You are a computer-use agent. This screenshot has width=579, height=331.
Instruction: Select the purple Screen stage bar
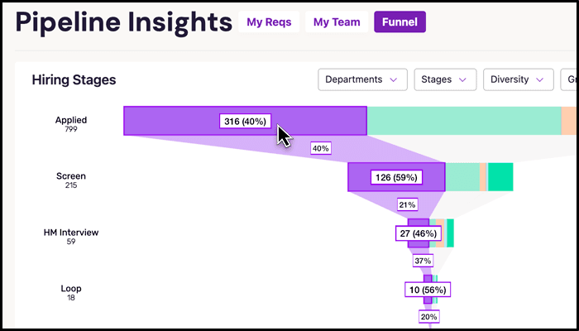pos(364,177)
